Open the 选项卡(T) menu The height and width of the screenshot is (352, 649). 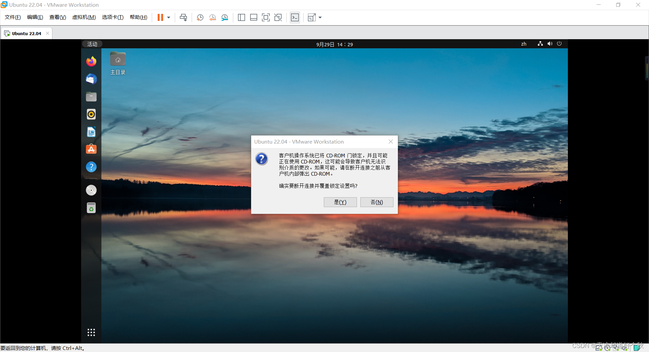click(113, 17)
